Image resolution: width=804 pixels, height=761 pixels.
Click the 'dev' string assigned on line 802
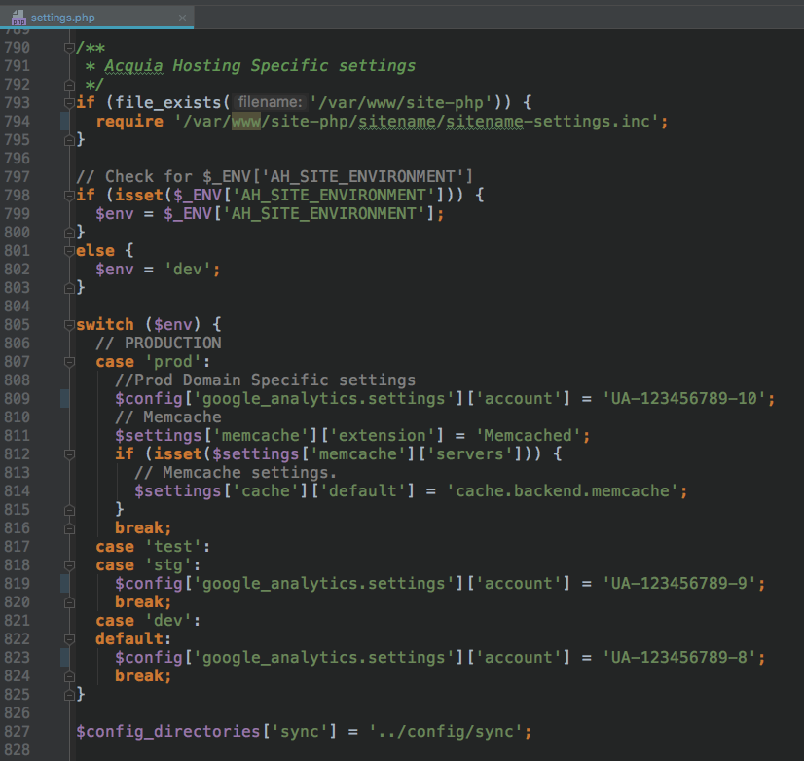pyautogui.click(x=187, y=270)
